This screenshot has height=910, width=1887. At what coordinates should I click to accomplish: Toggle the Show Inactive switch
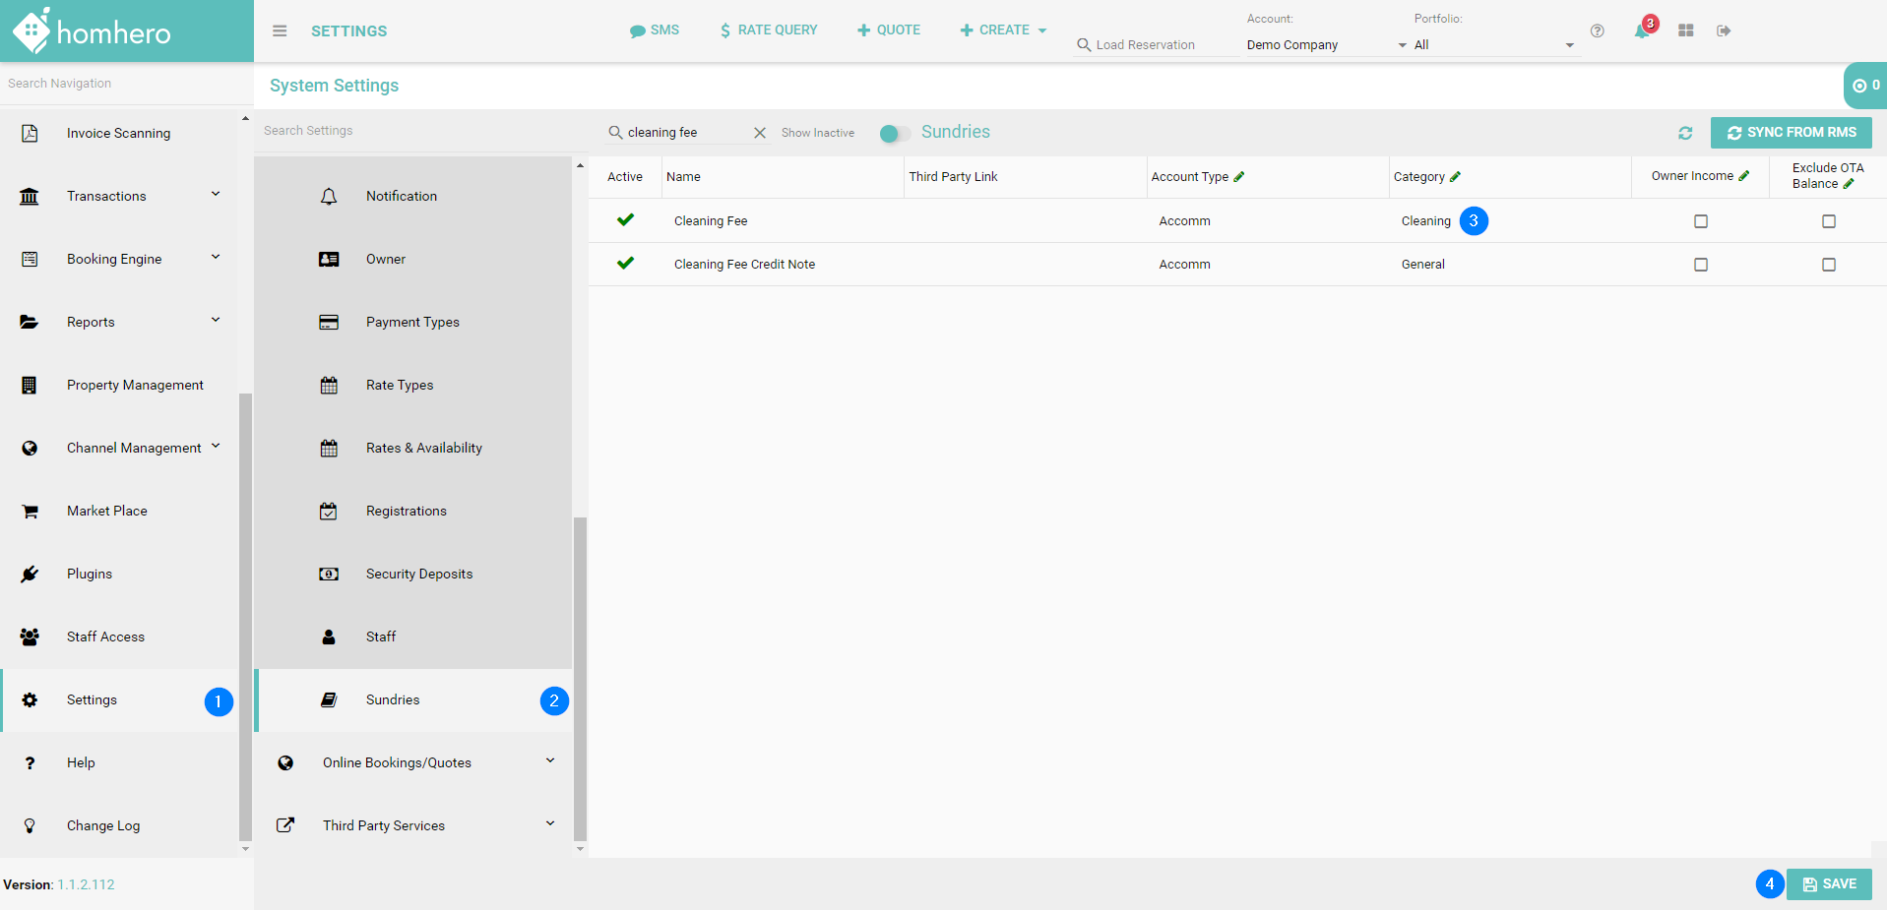pyautogui.click(x=894, y=133)
